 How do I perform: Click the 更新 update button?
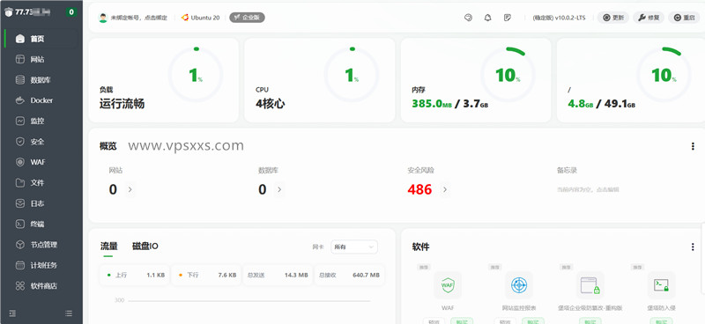pyautogui.click(x=613, y=18)
